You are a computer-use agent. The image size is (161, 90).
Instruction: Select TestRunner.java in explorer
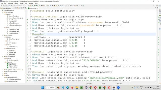tap(13, 47)
